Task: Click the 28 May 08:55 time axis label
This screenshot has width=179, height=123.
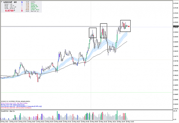Action: (58, 122)
